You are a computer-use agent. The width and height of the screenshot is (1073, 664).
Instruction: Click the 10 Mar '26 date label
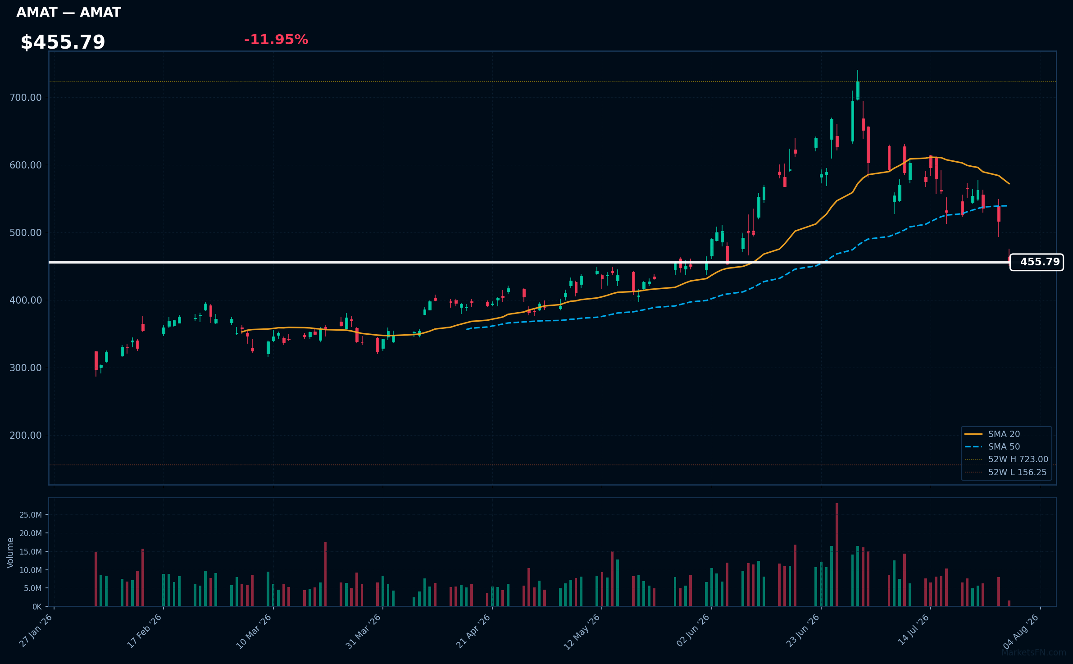coord(254,631)
